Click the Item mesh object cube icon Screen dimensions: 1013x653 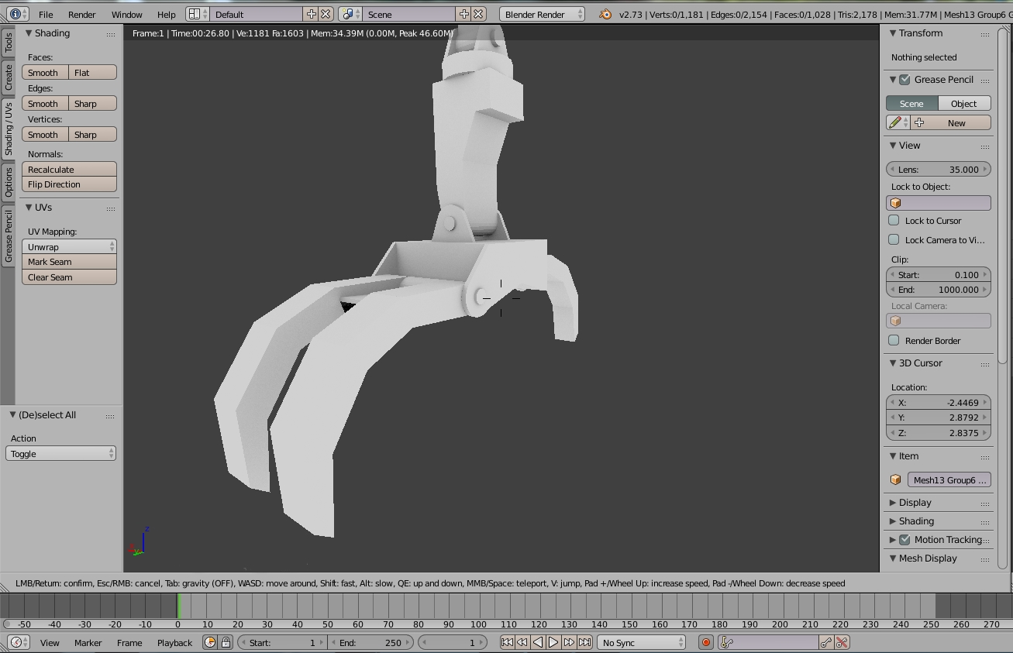(895, 479)
